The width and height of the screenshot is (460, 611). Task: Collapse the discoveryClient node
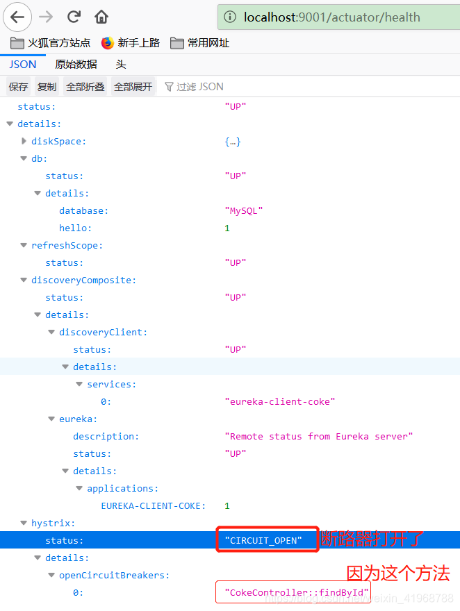tap(51, 333)
